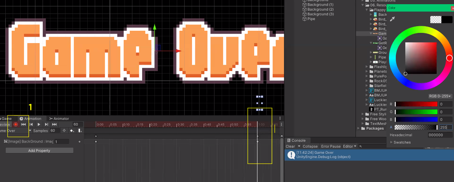The width and height of the screenshot is (454, 182).
Task: Expand the Pipe sprite asset in Project
Action: tap(371, 57)
